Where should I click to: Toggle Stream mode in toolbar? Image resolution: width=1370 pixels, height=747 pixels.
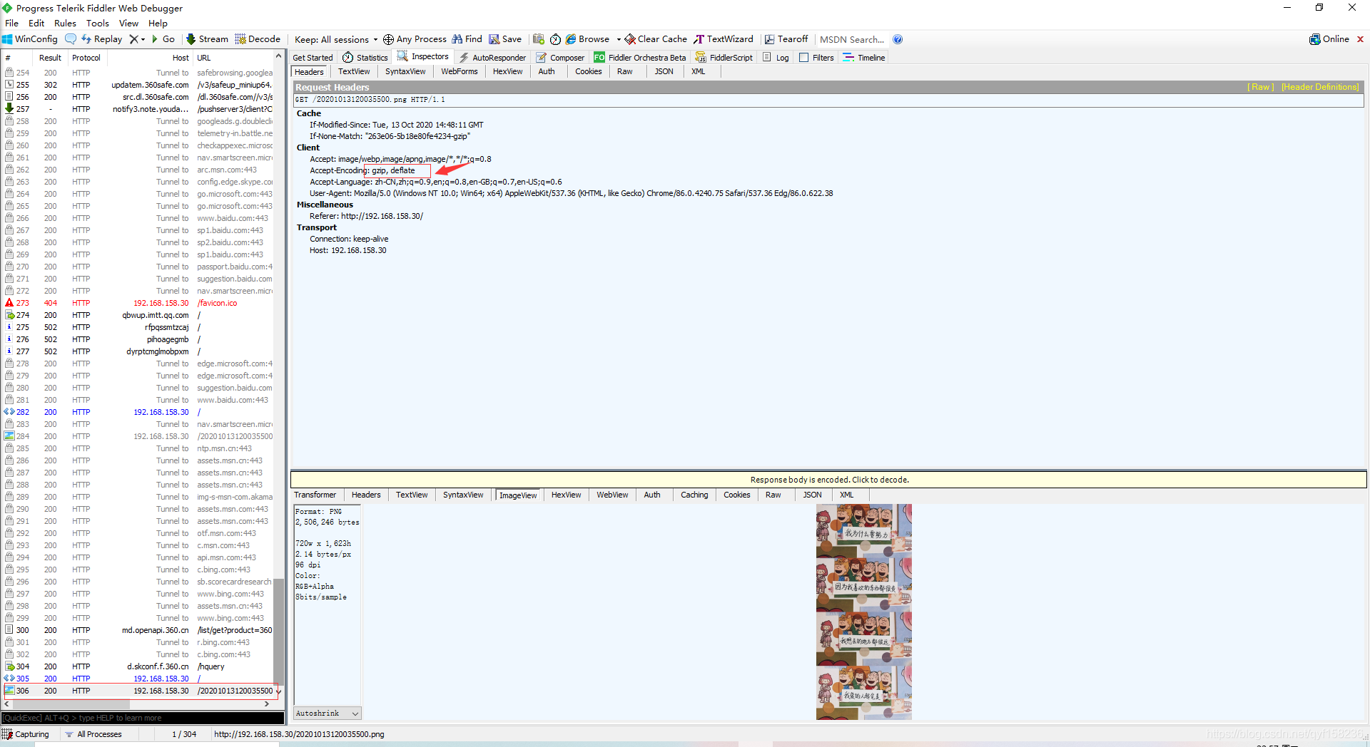point(207,39)
